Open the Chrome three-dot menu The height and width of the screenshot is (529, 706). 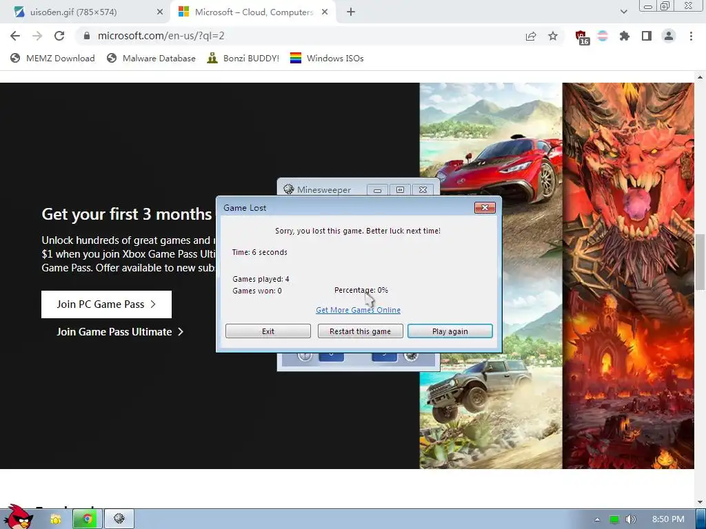click(x=691, y=36)
